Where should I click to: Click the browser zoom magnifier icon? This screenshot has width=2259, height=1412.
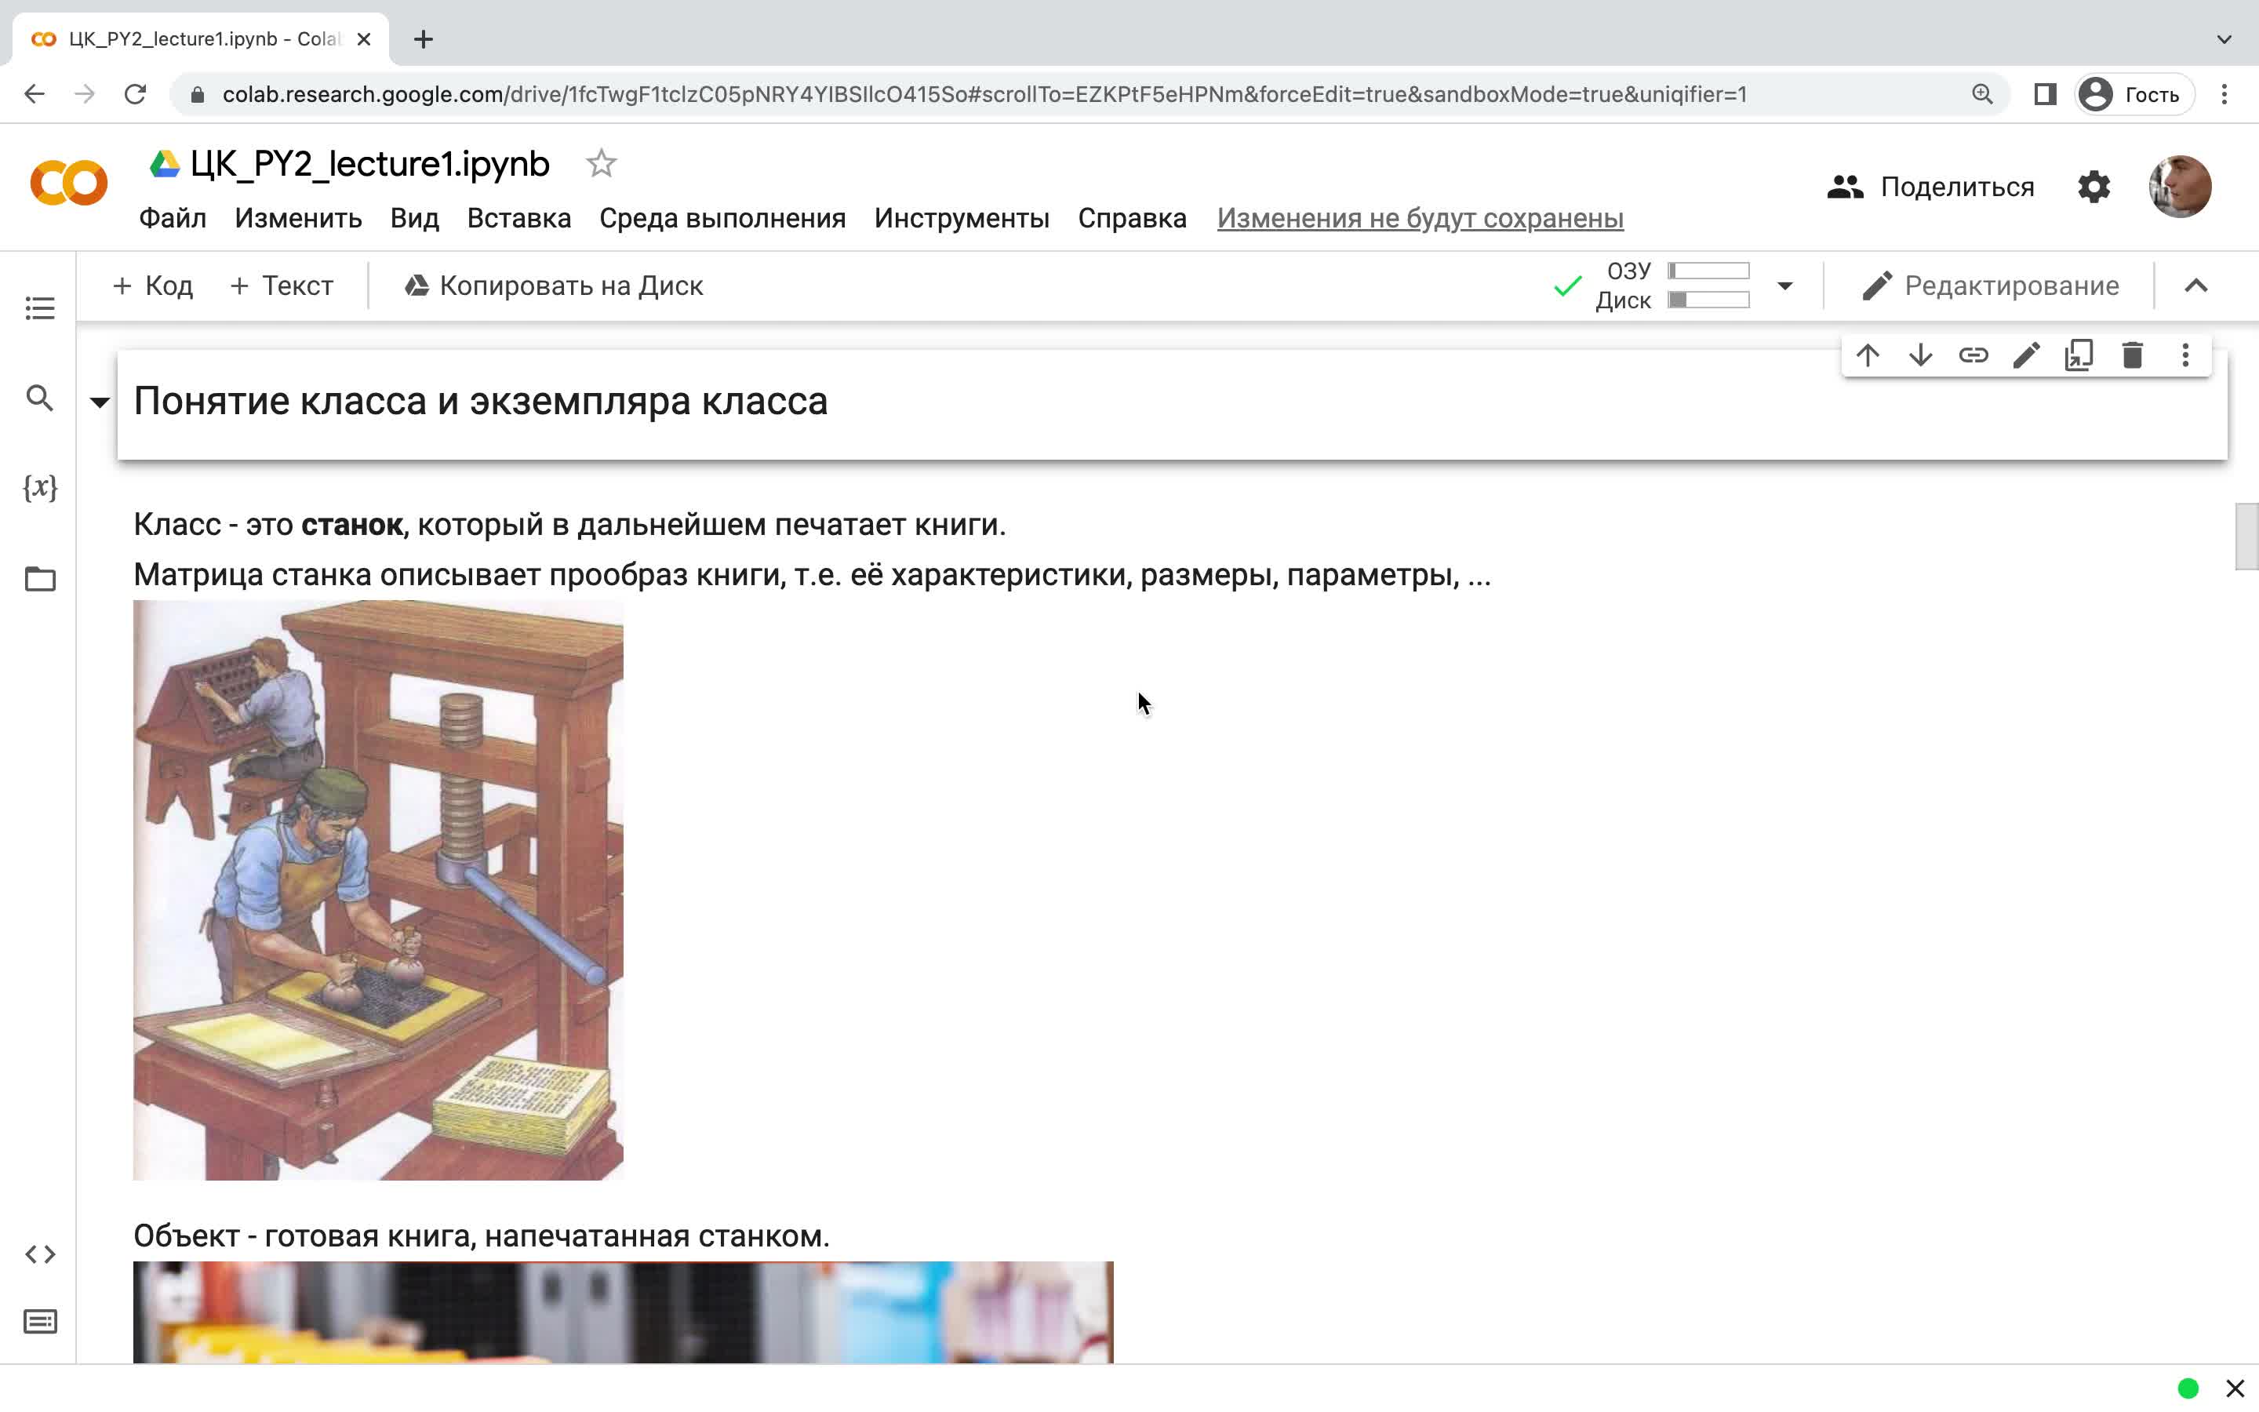tap(1982, 94)
